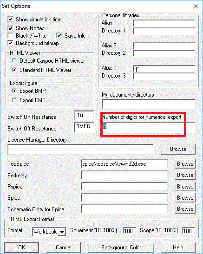The width and height of the screenshot is (203, 254).
Task: Open Help for Set Options dialog
Action: coord(178,247)
